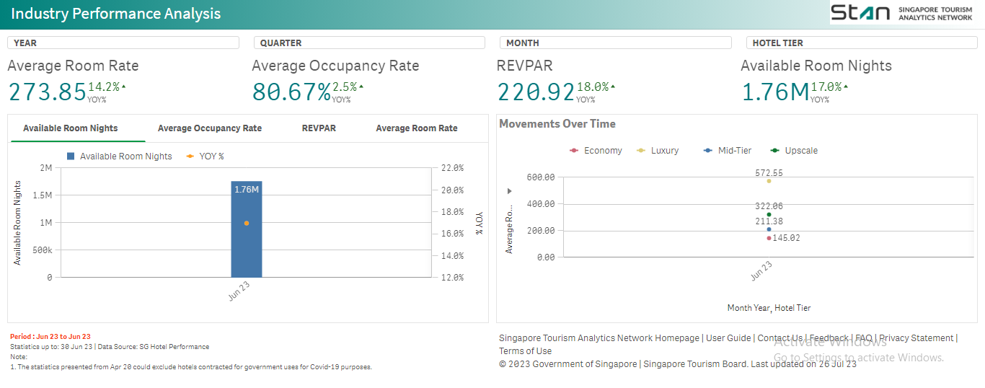Click the up arrow beside Average Room Rate YOY

pyautogui.click(x=123, y=87)
